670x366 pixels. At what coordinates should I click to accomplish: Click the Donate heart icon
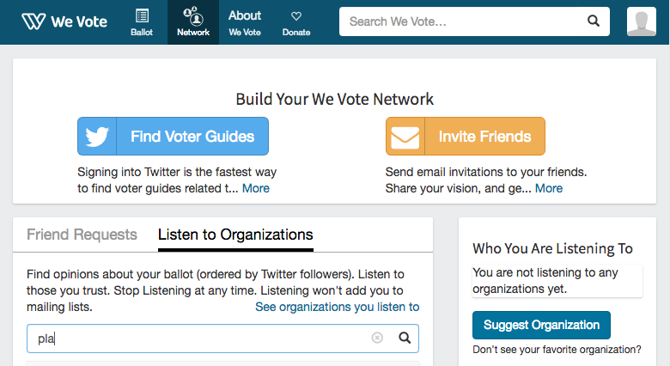(x=296, y=15)
